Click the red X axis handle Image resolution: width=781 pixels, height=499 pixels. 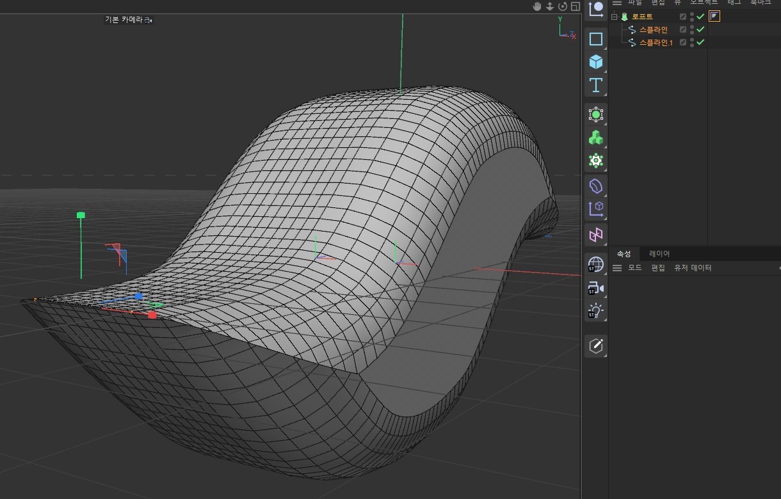pyautogui.click(x=152, y=315)
